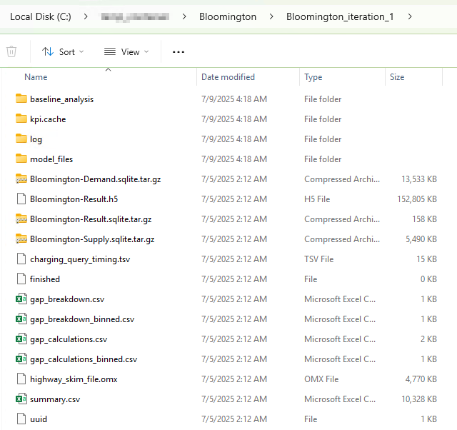Click Bloomington-Result.h5 file icon
Viewport: 457px width, 430px height.
(x=21, y=199)
